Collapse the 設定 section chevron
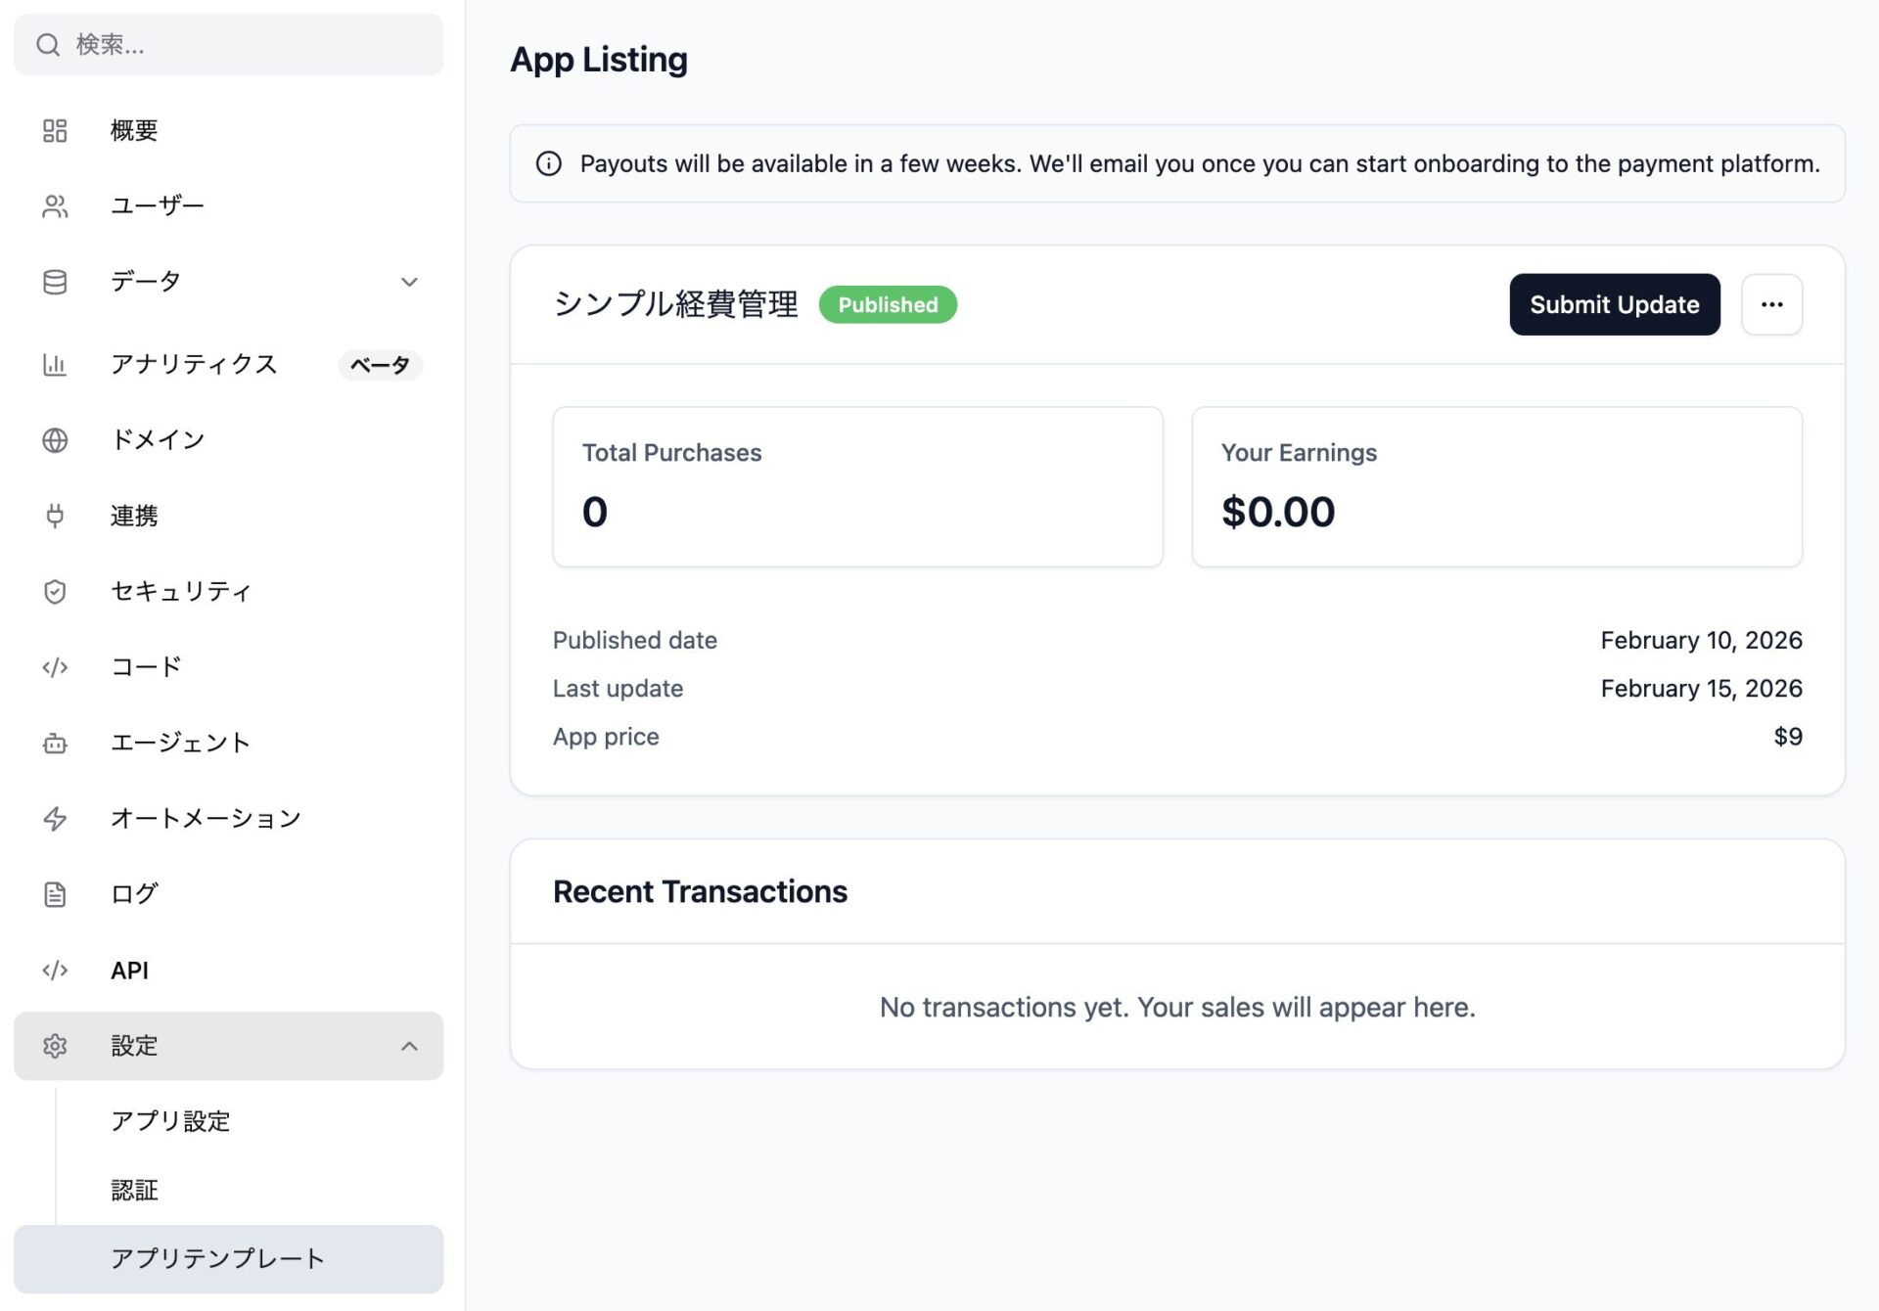 coord(409,1046)
